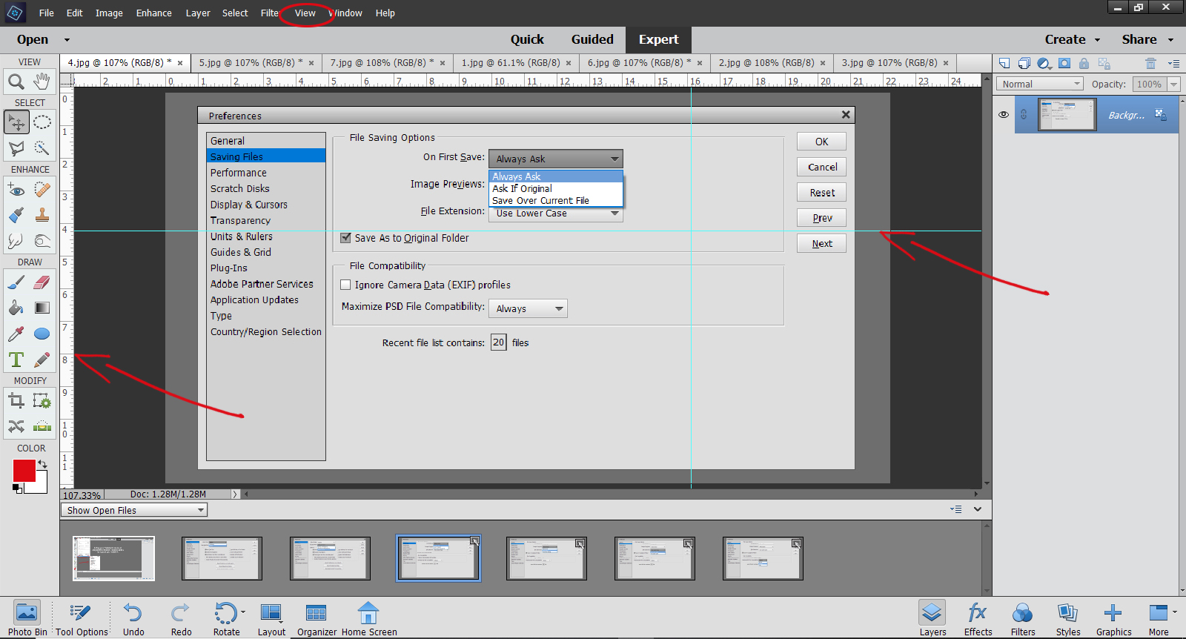Collapse the Photo Bin with chevron
Screen dimensions: 1186x639
point(978,509)
